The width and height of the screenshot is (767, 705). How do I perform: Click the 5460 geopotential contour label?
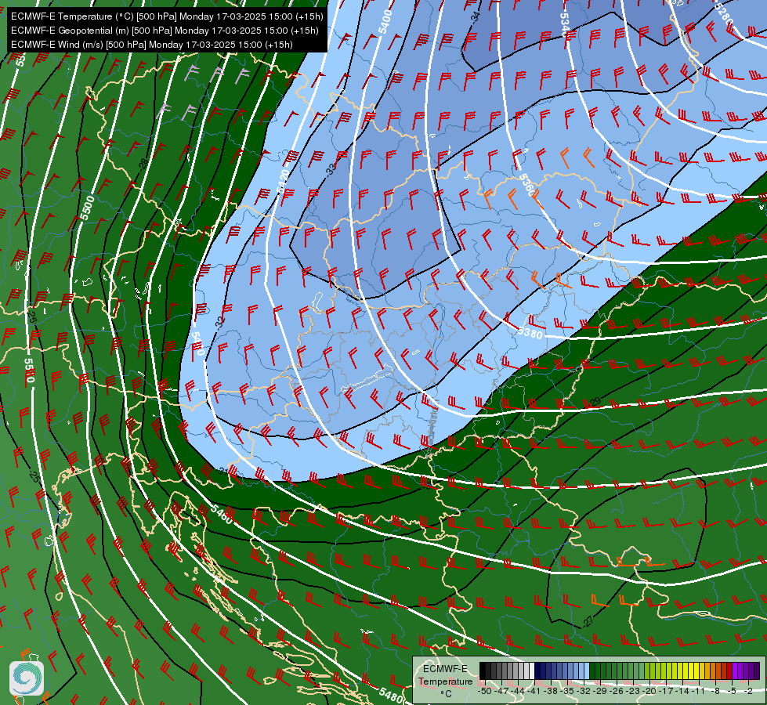click(x=222, y=514)
